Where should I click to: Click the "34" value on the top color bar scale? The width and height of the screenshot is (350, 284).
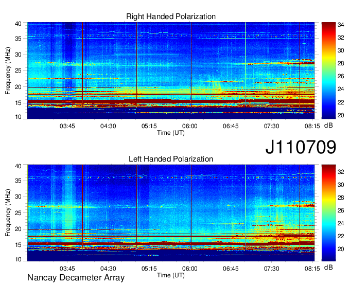(341, 25)
